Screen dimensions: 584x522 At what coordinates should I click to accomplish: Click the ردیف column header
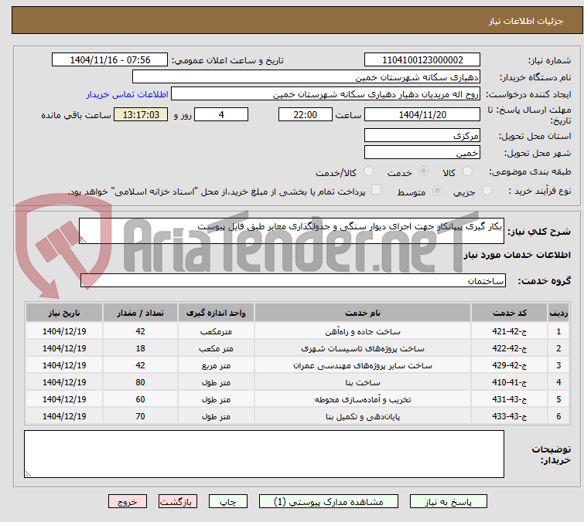558,313
